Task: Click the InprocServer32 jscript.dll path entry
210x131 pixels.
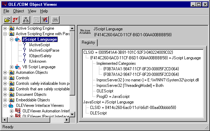Action: pos(148,80)
